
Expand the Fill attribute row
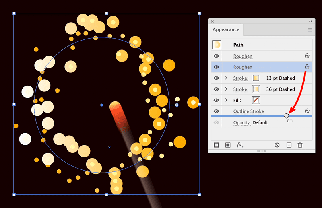pyautogui.click(x=226, y=100)
